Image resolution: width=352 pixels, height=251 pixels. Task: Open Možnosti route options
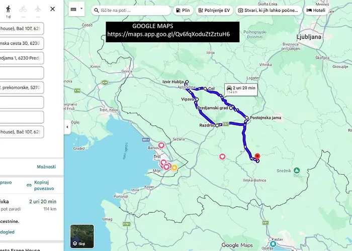tap(46, 167)
